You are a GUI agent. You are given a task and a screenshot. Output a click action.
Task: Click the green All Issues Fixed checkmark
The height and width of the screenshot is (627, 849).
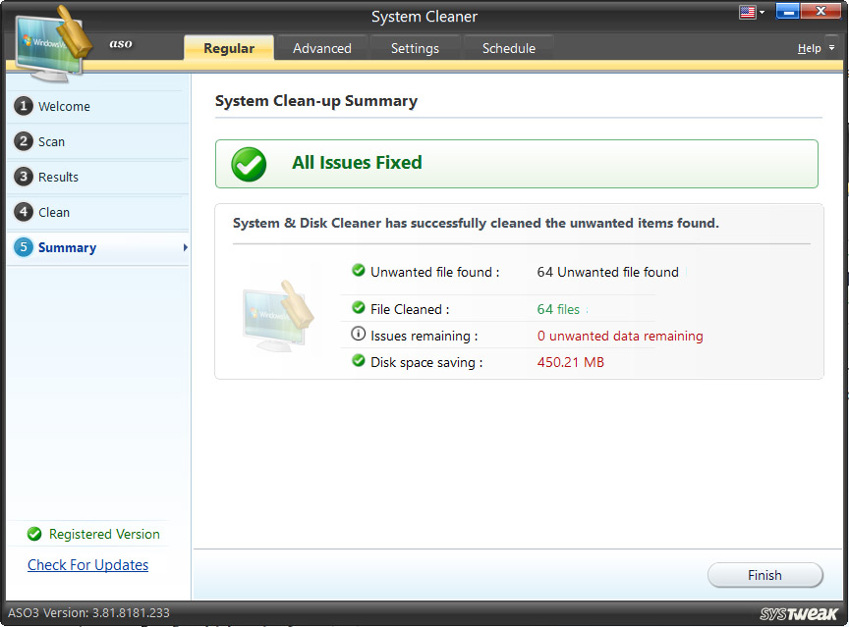pyautogui.click(x=248, y=164)
